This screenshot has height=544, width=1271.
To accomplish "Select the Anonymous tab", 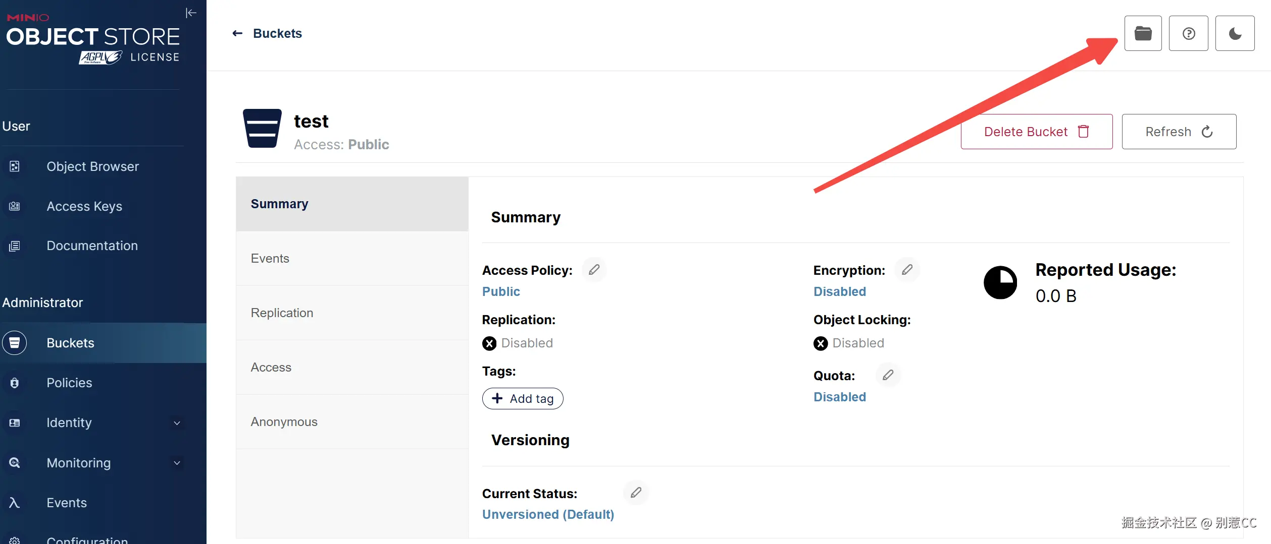I will pyautogui.click(x=284, y=421).
